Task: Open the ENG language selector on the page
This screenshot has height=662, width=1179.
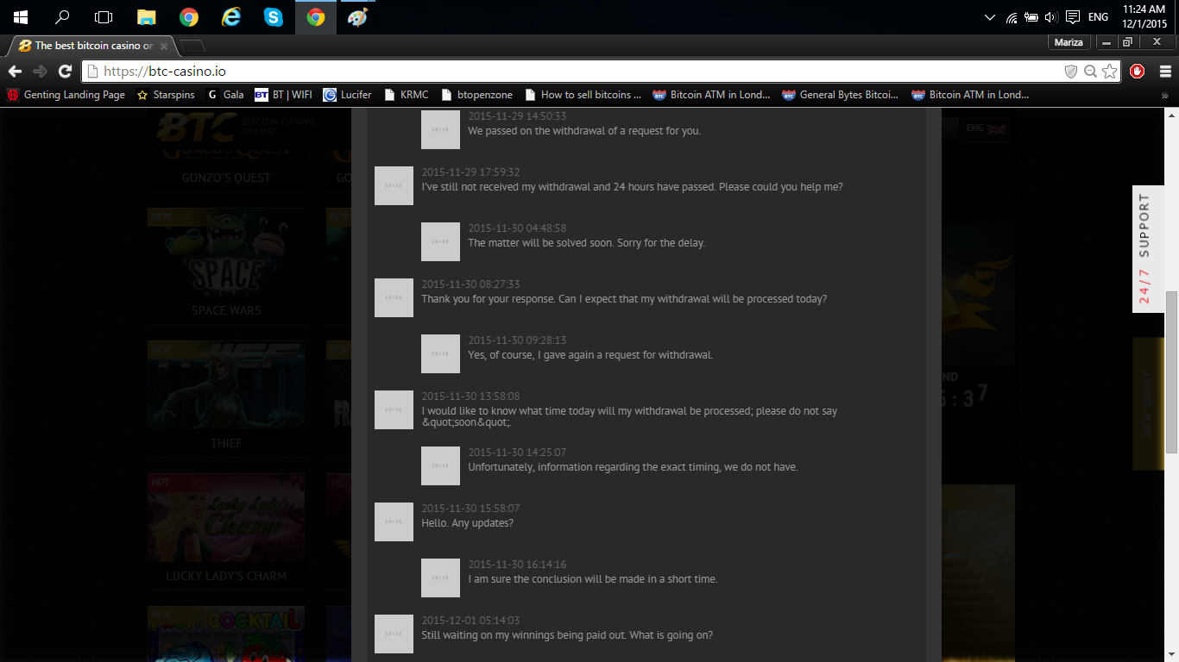Action: 985,128
